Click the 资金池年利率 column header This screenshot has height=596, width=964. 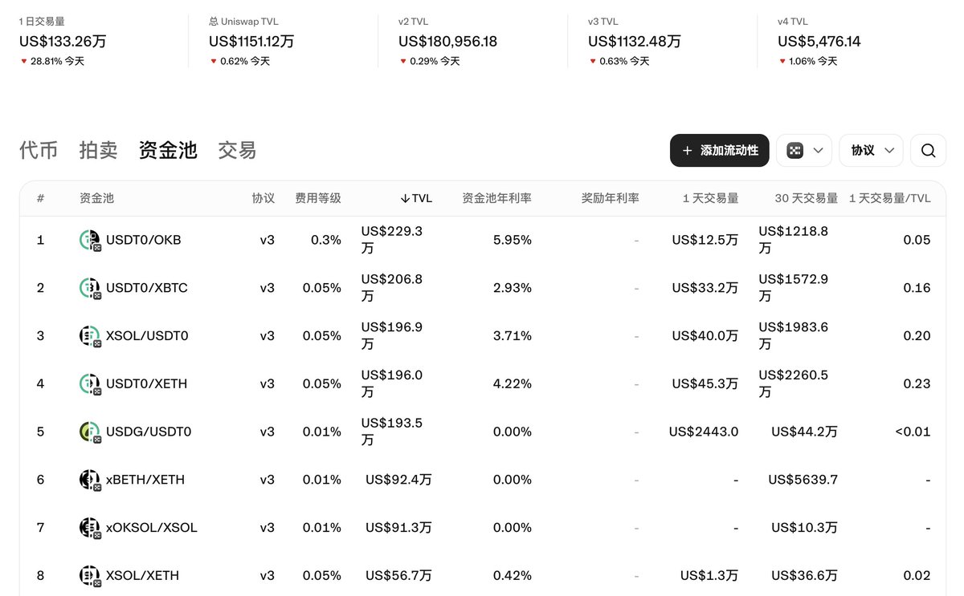point(496,198)
